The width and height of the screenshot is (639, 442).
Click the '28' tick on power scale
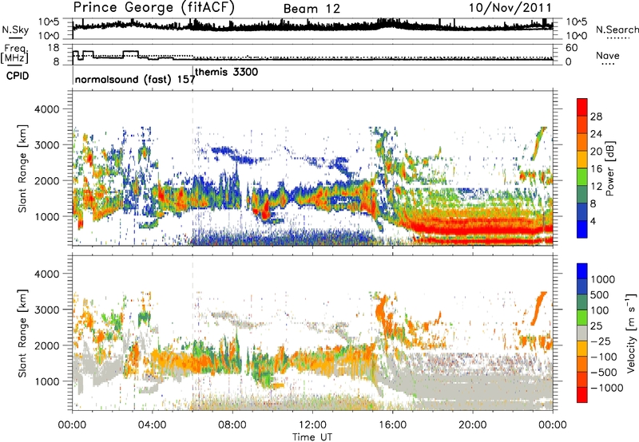(596, 116)
